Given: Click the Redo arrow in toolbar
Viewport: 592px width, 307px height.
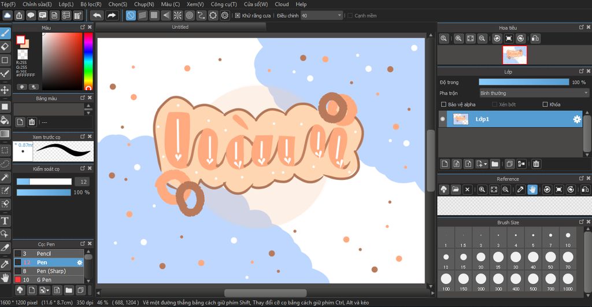Looking at the screenshot, I should 112,16.
